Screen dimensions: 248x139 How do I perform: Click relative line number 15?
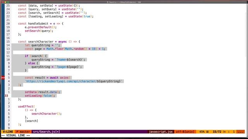point(8,42)
